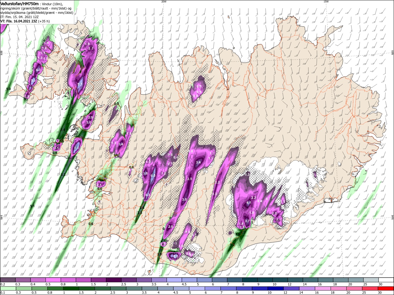This screenshot has width=394, height=295.
Task: Pick bottom-row pink swatch between 18 and 20
Action: click(339, 289)
